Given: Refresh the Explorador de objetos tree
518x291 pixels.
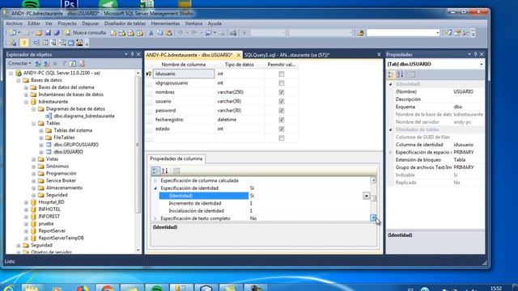Looking at the screenshot, I should (x=73, y=63).
